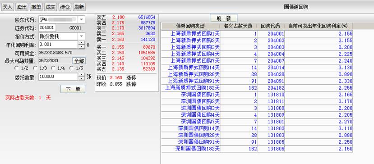Open the 报价方式 dropdown arrow
The image size is (374, 164).
coord(82,36)
